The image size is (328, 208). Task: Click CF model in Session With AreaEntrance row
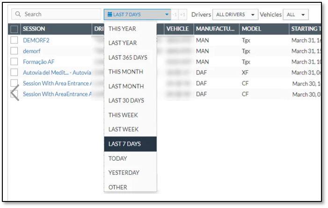click(245, 94)
